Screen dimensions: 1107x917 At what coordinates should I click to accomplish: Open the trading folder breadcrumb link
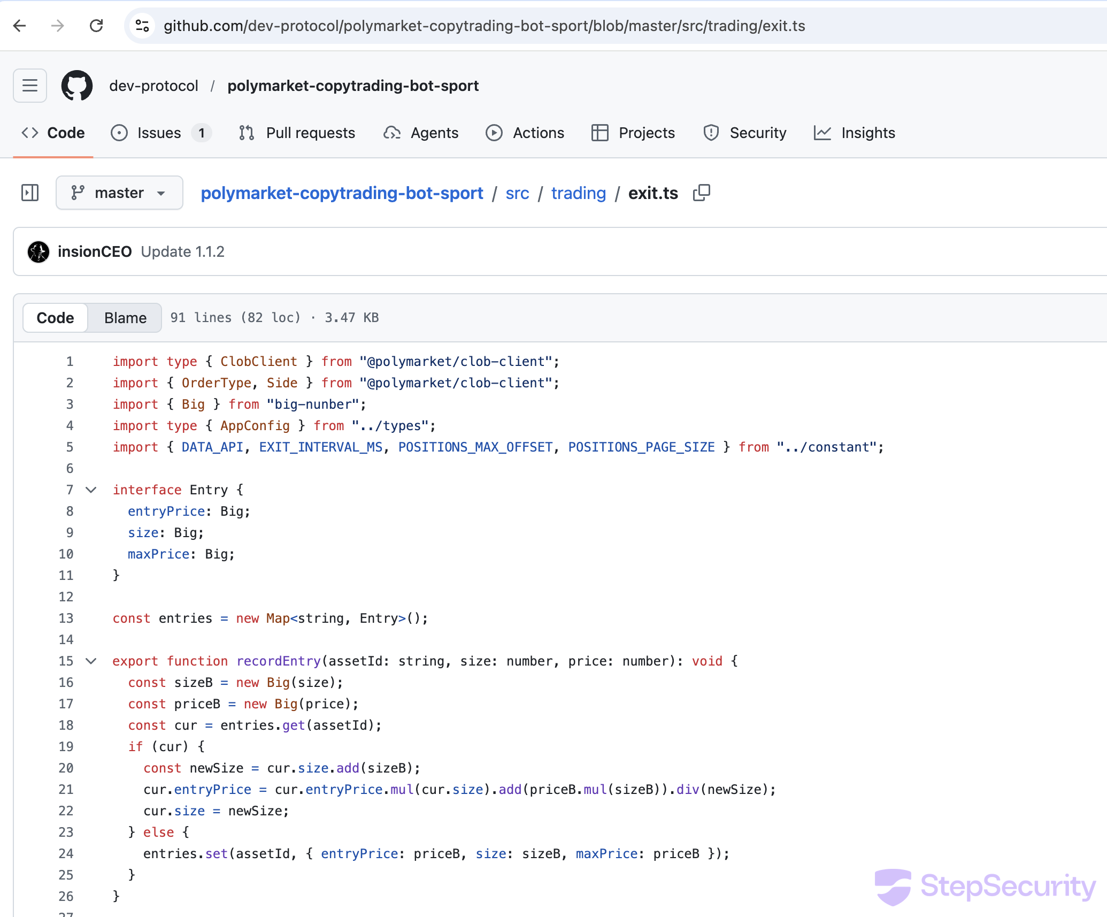coord(578,193)
